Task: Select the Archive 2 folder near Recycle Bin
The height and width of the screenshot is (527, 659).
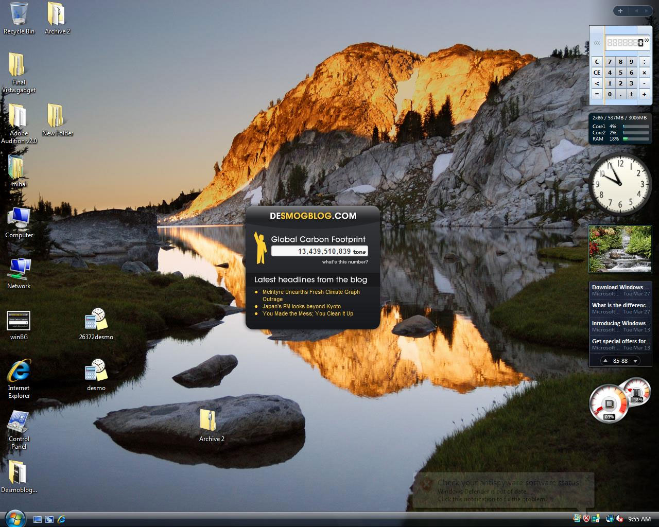Action: coord(57,18)
